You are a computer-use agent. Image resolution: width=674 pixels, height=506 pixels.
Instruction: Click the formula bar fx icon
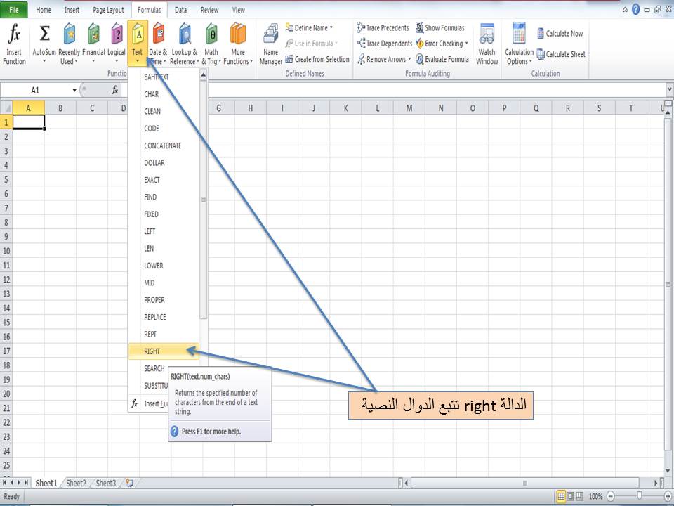(114, 90)
